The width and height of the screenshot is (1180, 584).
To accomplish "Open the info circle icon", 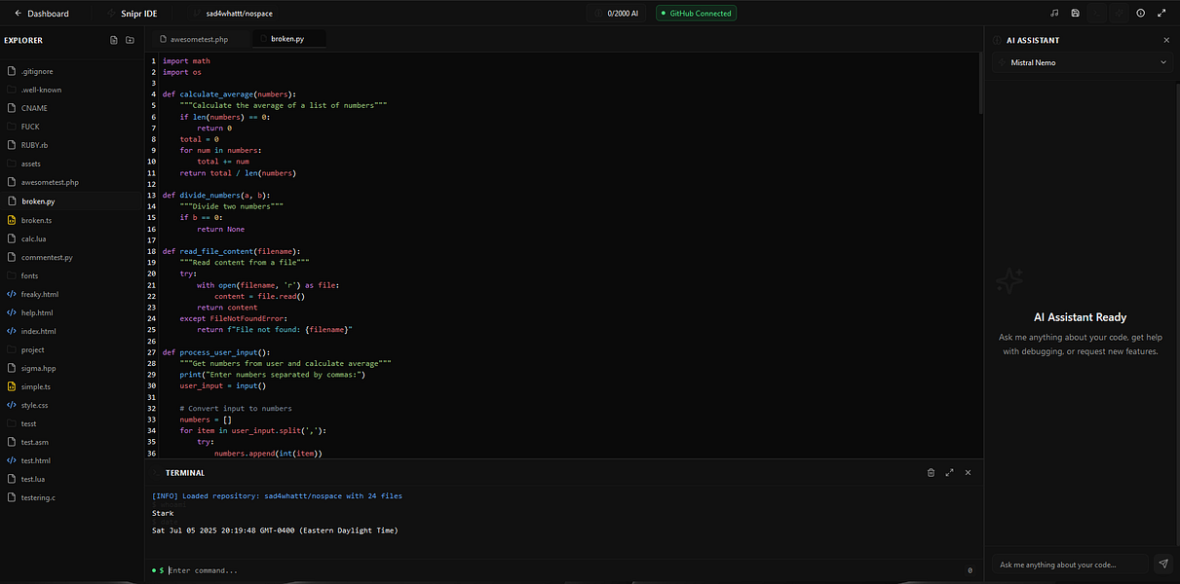I will pos(1140,14).
